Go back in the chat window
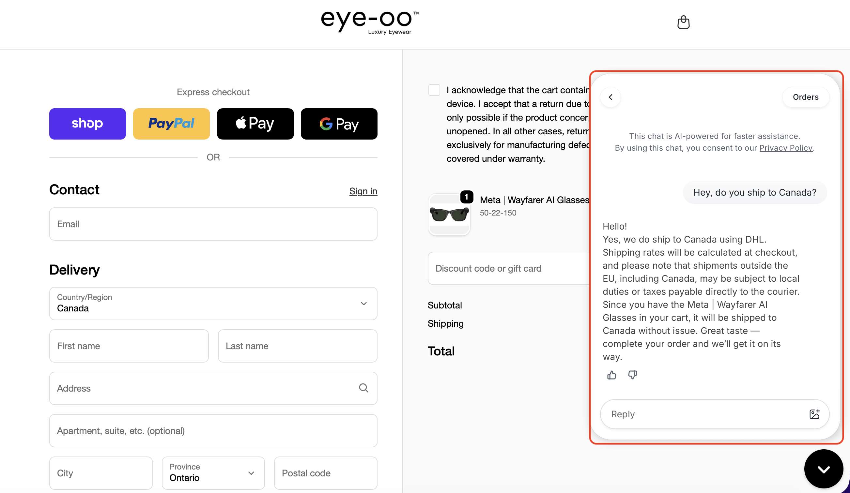The height and width of the screenshot is (493, 850). pos(610,97)
